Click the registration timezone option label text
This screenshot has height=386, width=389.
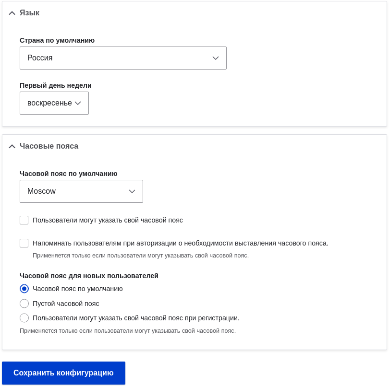coord(136,318)
